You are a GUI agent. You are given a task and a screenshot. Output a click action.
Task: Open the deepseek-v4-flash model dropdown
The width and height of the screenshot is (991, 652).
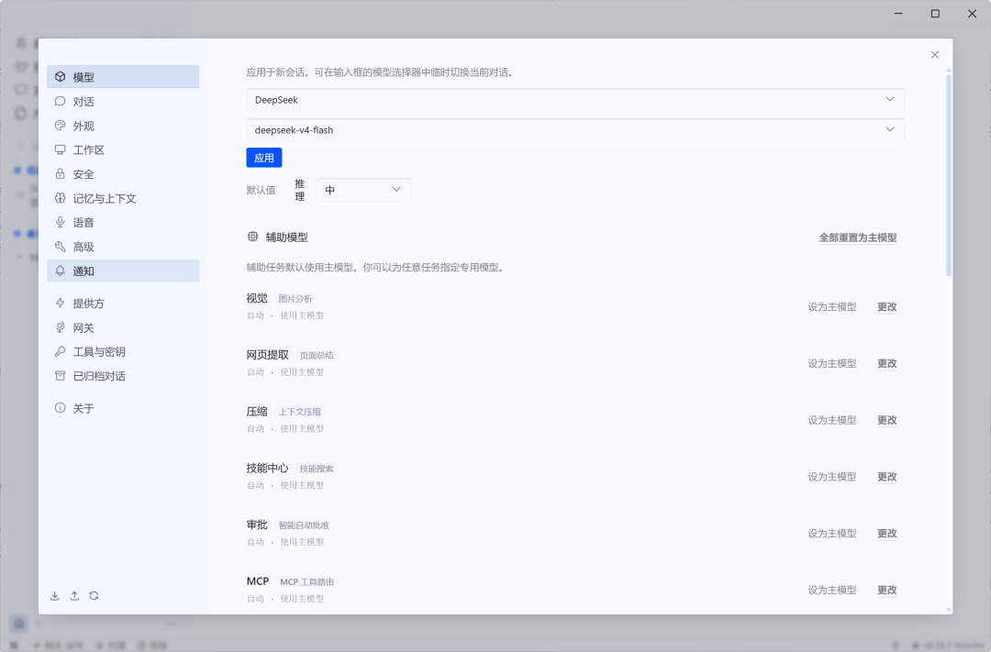coord(575,129)
